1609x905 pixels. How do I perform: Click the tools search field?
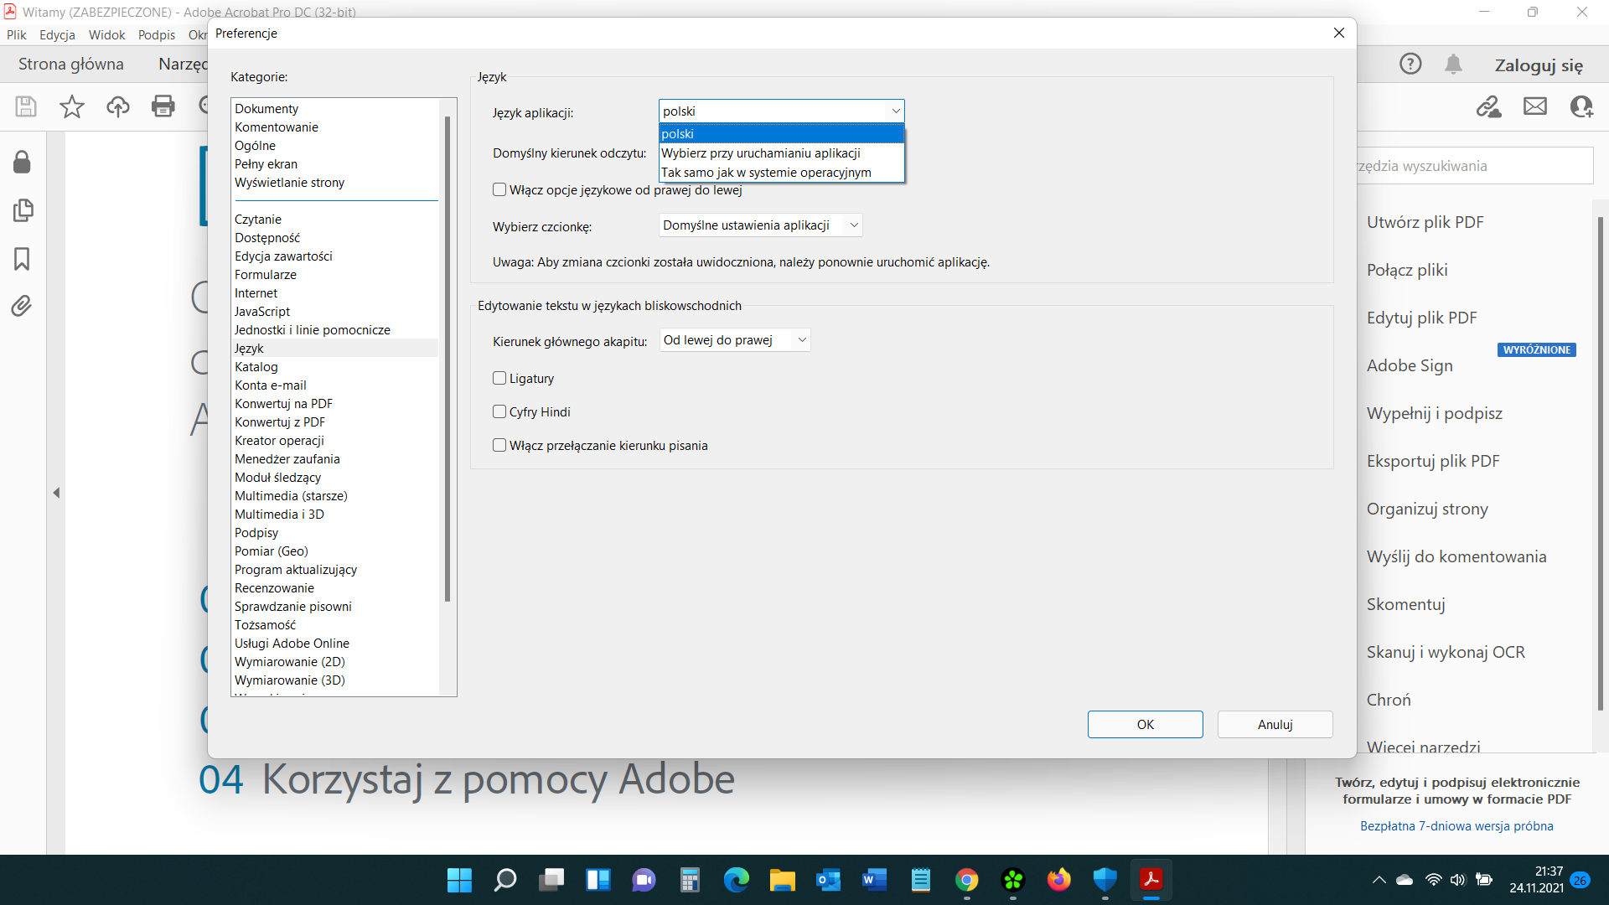[x=1475, y=166]
